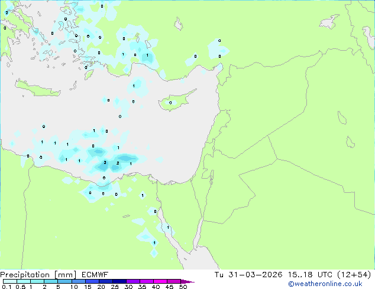This screenshot has width=375, height=289.
Task: Click the legend scale label '45'
Action: [x=169, y=287]
